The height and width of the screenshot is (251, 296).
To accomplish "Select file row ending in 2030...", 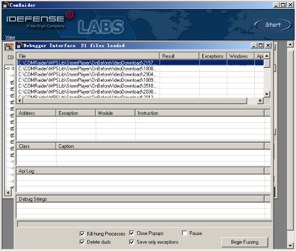I will (140, 92).
